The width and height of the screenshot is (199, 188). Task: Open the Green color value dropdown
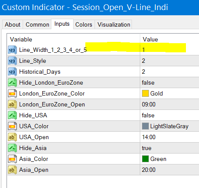tap(169, 159)
